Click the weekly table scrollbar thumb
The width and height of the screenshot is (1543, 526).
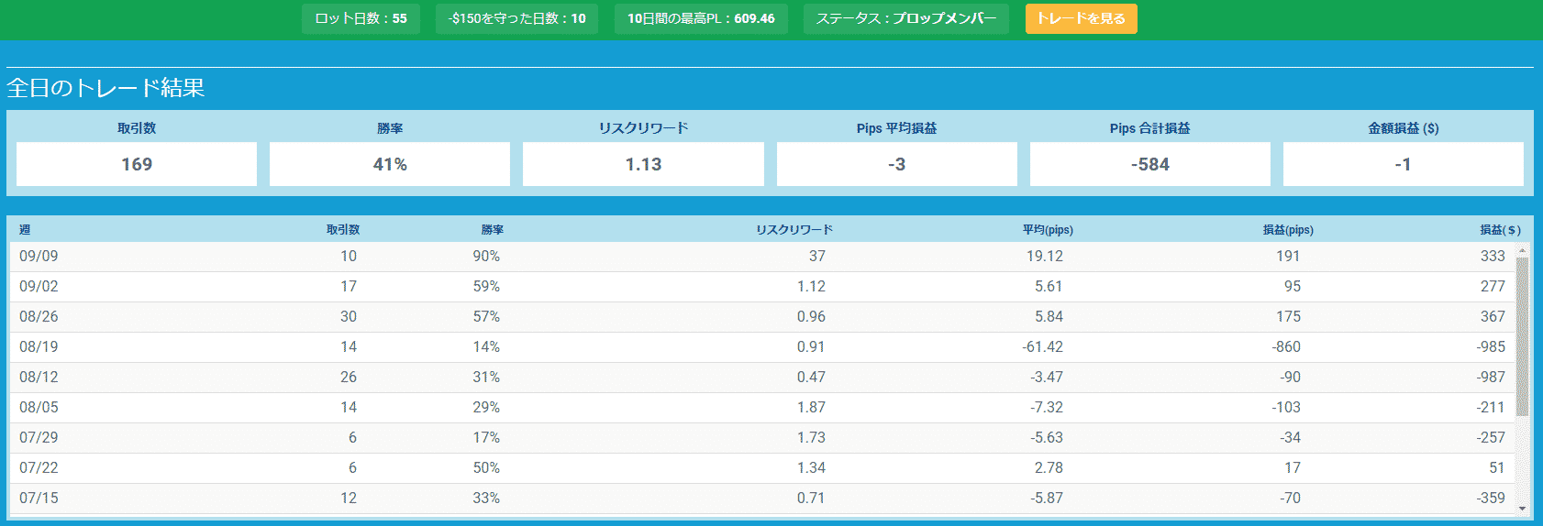(1522, 336)
